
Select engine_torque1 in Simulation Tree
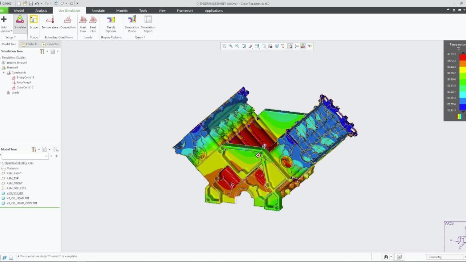(17, 63)
